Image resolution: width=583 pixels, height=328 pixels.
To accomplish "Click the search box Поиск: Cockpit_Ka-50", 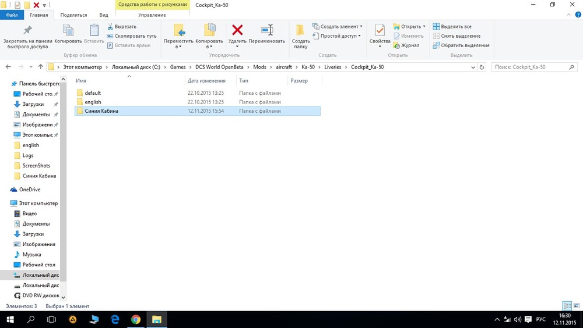I will click(x=534, y=67).
